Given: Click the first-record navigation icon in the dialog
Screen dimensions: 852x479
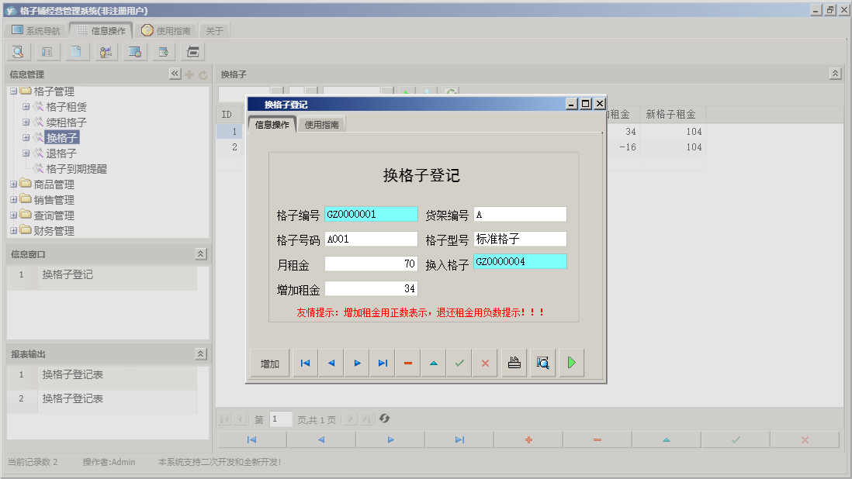Looking at the screenshot, I should pos(305,362).
